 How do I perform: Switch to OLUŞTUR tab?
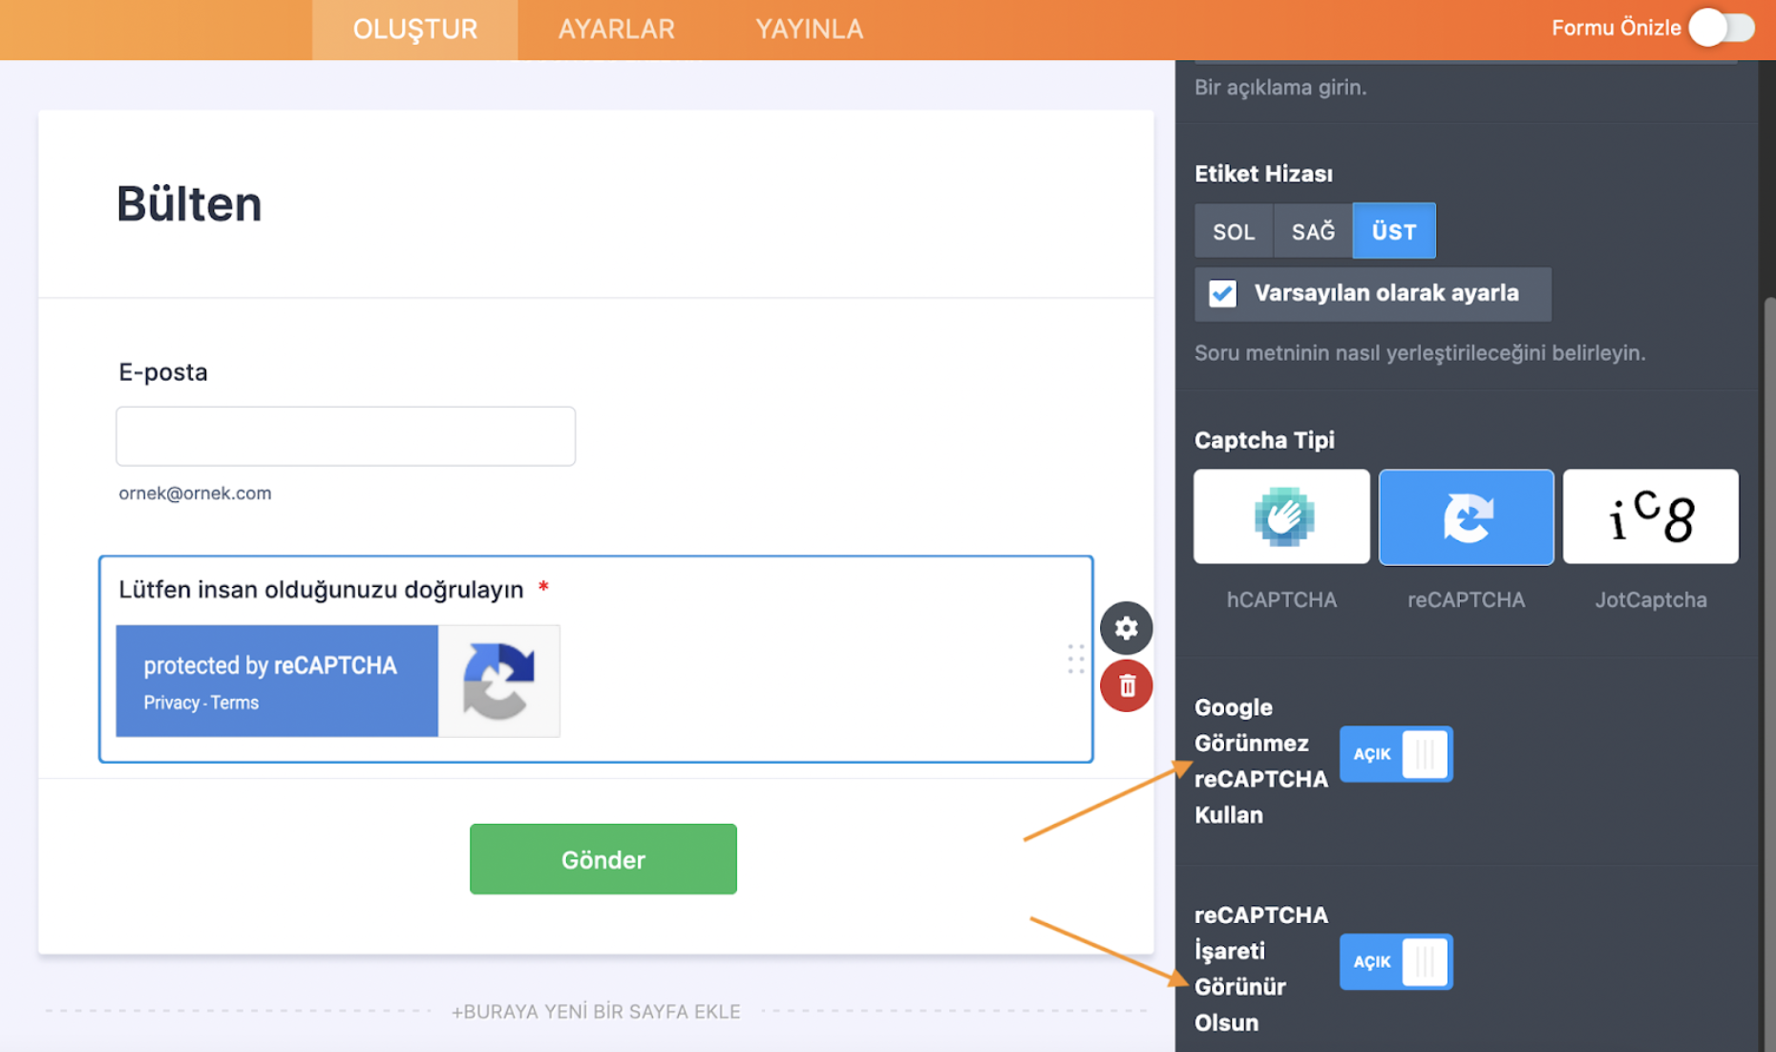point(414,30)
